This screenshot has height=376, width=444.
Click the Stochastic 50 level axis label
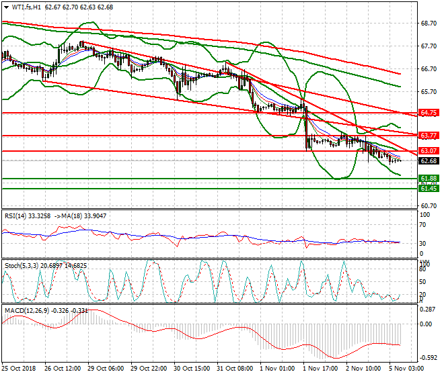(x=422, y=282)
